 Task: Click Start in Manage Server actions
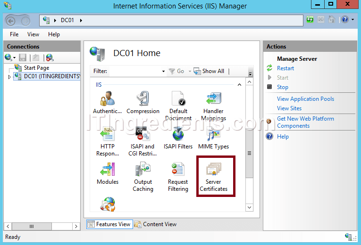click(x=283, y=78)
